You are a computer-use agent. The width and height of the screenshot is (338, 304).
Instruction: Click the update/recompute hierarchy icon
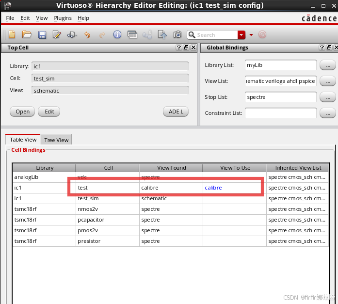point(72,34)
